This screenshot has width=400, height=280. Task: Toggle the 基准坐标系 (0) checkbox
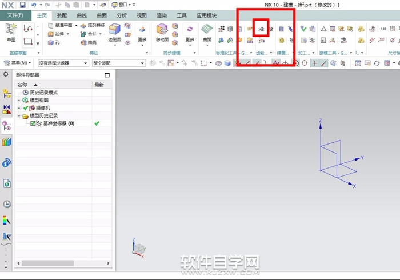33,123
